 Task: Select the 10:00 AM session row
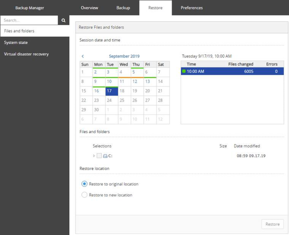coord(232,71)
